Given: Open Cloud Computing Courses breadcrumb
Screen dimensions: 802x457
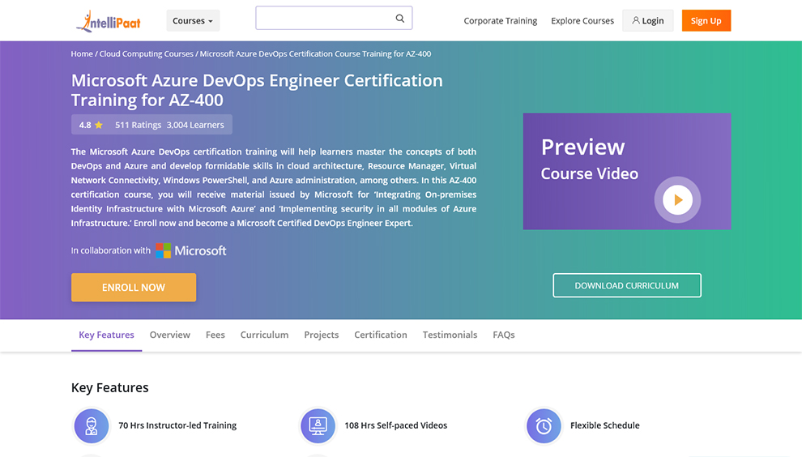Looking at the screenshot, I should (x=147, y=53).
